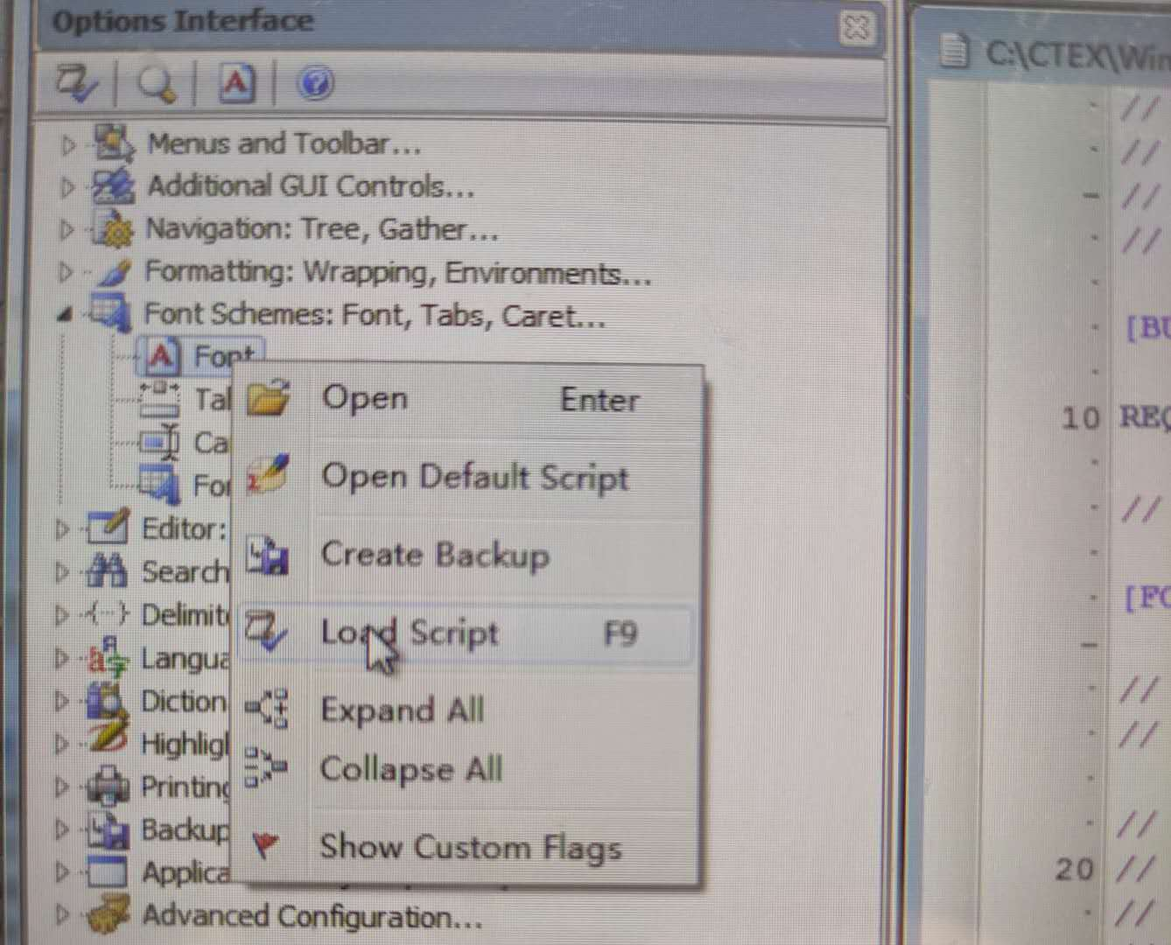The height and width of the screenshot is (945, 1171).
Task: Click the Advanced Configuration icon
Action: pos(109,915)
